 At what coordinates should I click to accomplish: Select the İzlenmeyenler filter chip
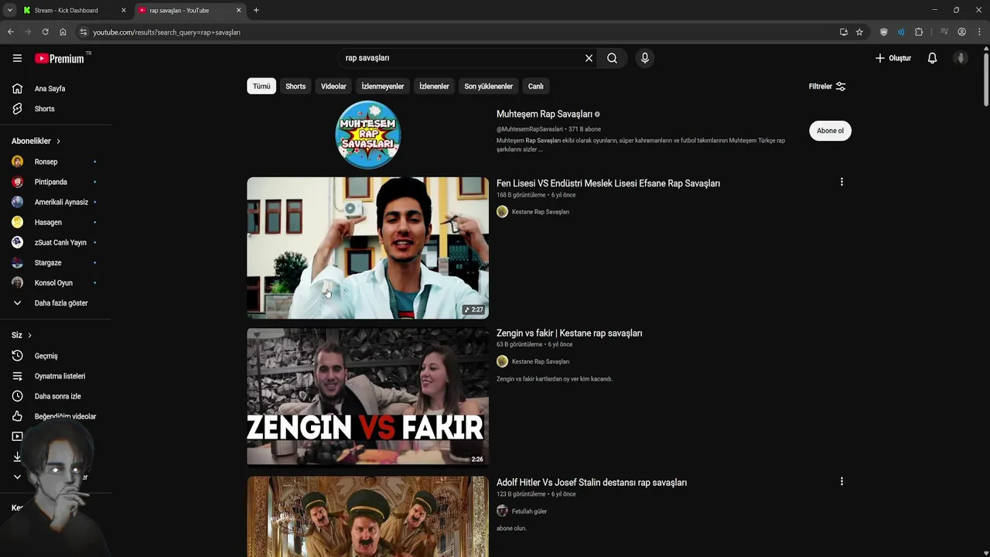pos(383,87)
